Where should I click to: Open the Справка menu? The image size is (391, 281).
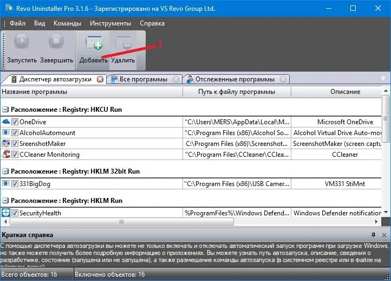tap(152, 23)
